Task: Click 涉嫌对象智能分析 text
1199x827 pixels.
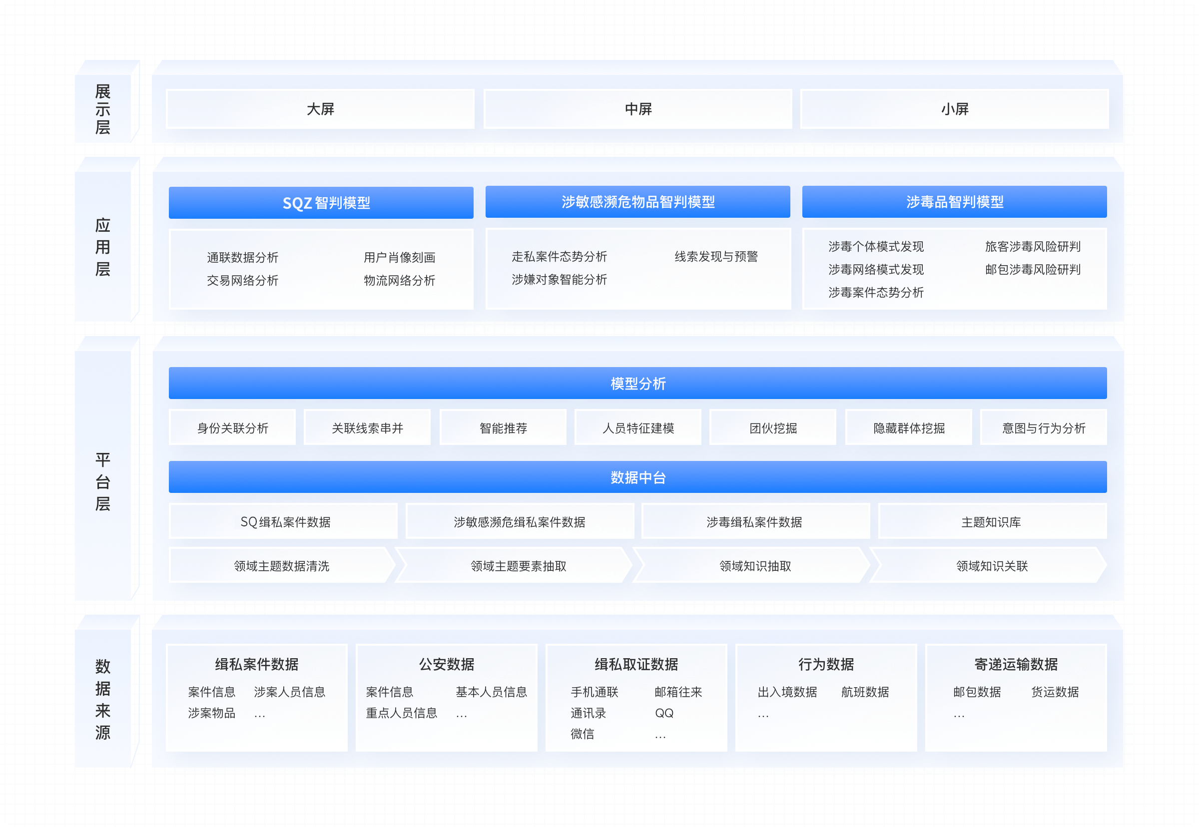Action: 559,279
